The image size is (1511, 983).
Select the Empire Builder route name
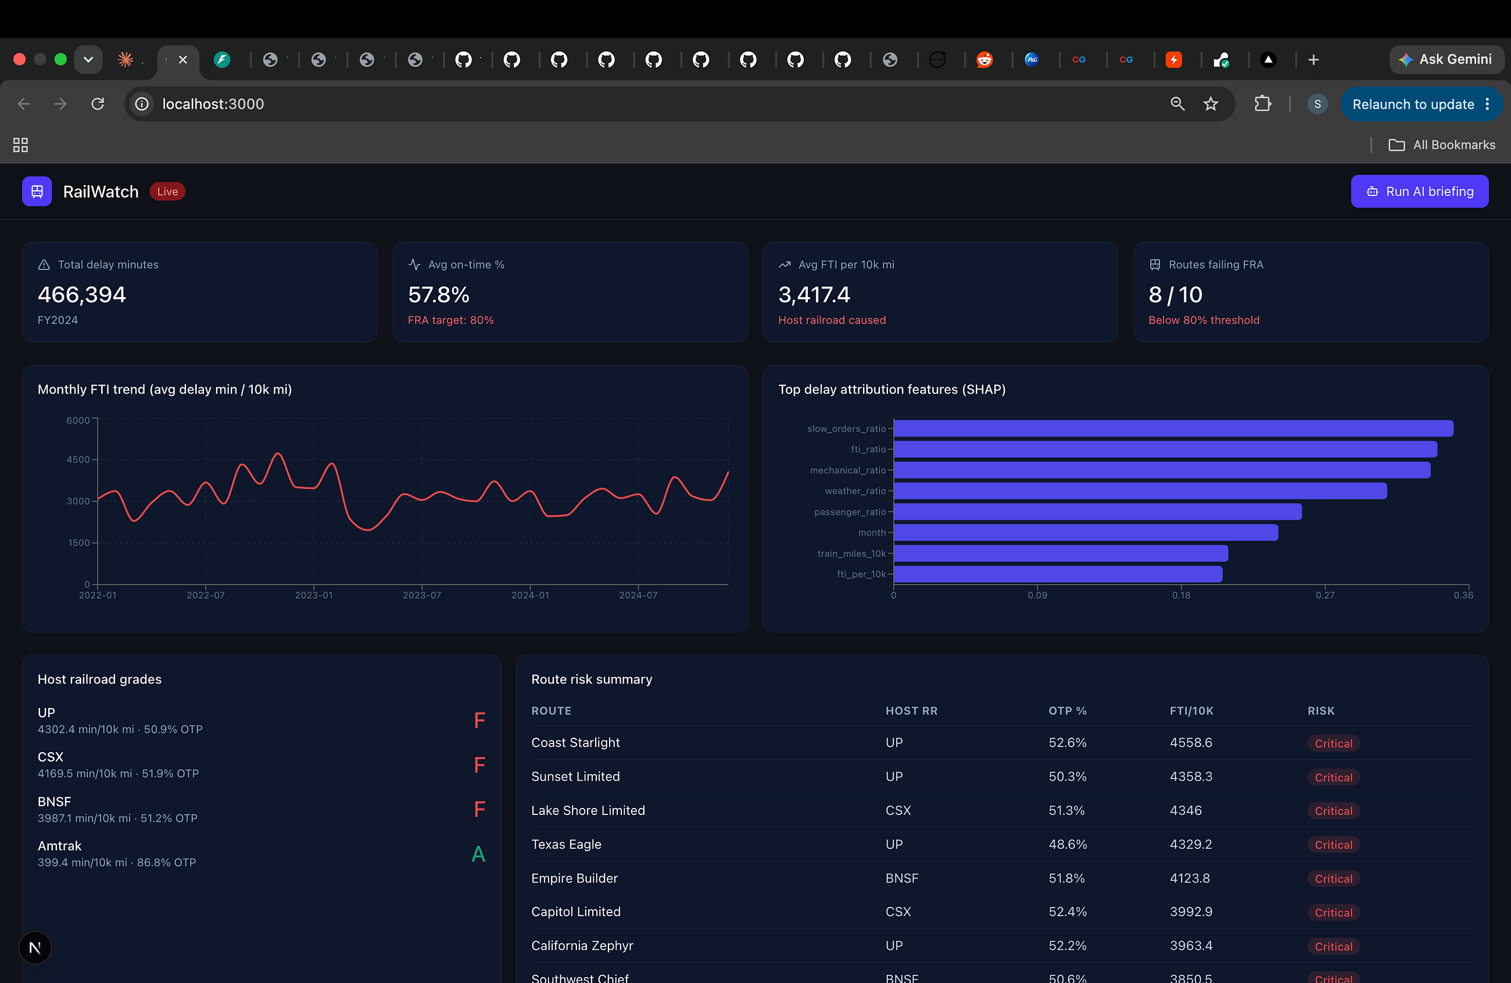tap(574, 878)
